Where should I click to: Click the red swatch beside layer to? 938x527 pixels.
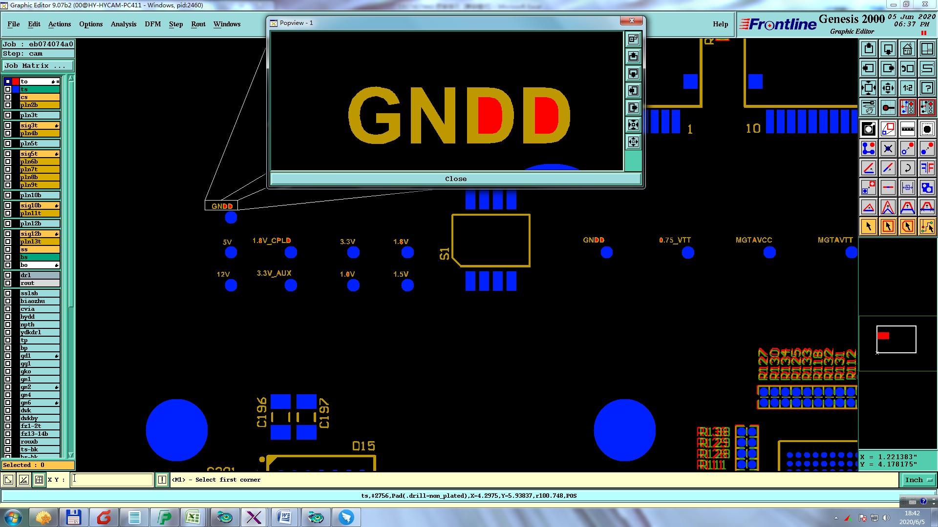tap(16, 81)
